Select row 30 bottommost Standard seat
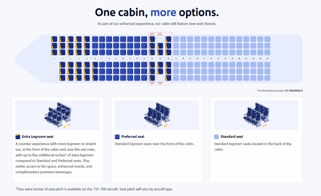This screenshot has height=196, width=321. point(267,78)
